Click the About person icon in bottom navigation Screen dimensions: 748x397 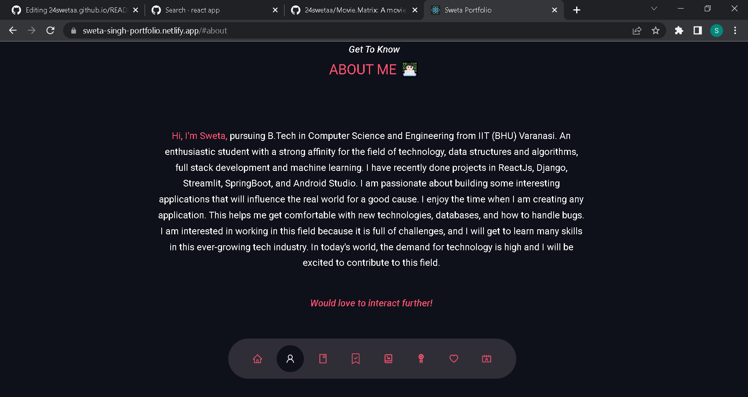click(x=290, y=358)
